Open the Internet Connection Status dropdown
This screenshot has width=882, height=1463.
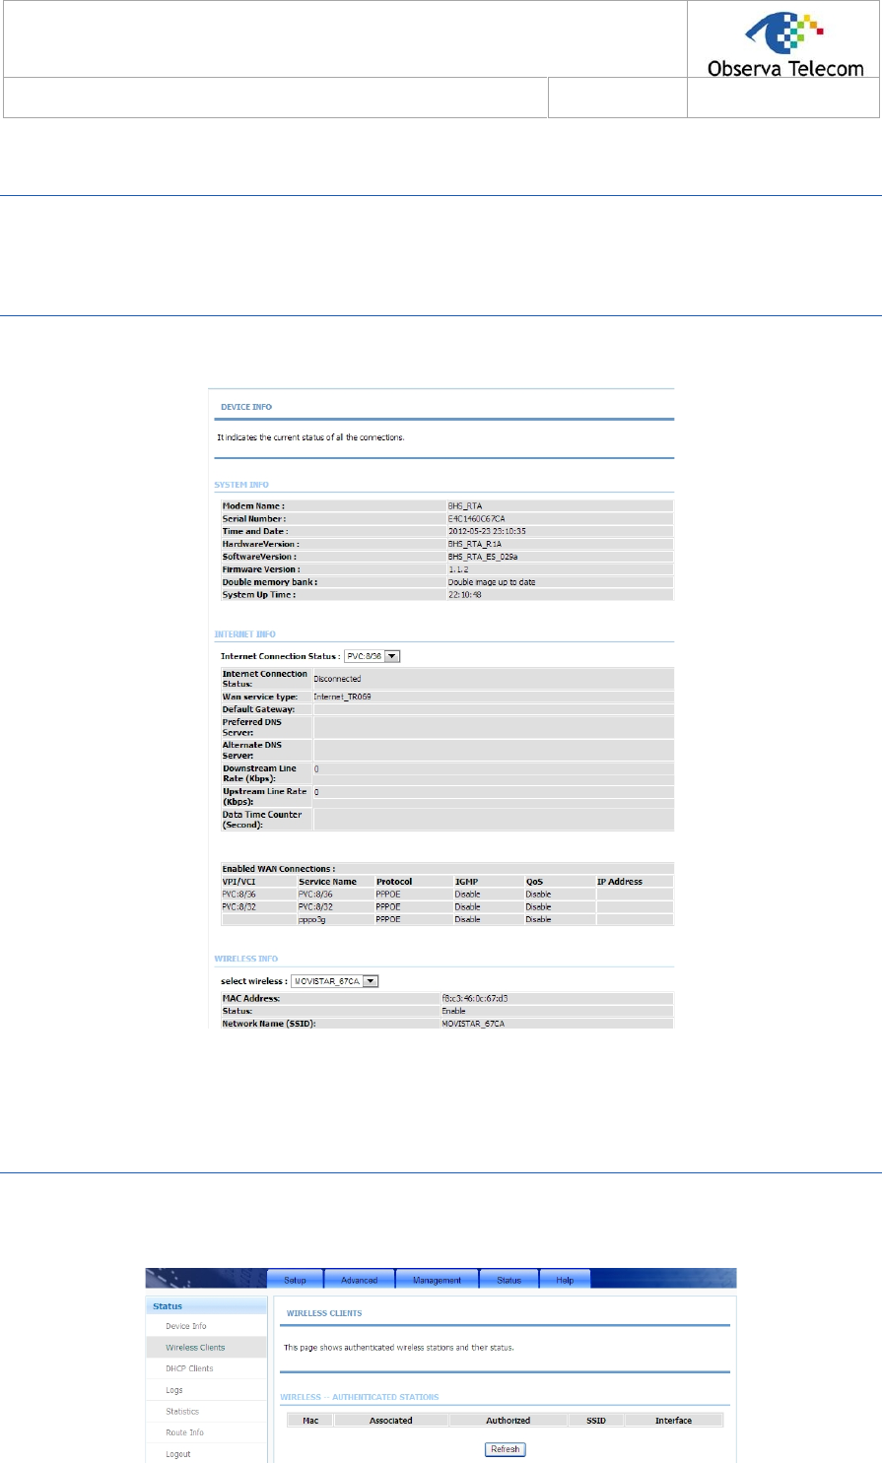point(373,656)
